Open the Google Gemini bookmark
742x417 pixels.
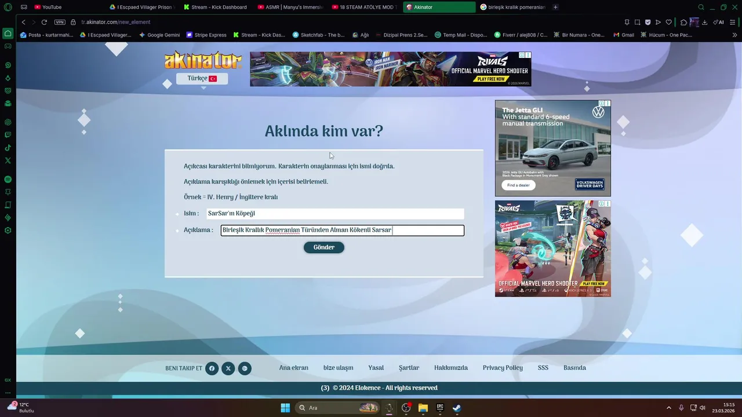159,35
